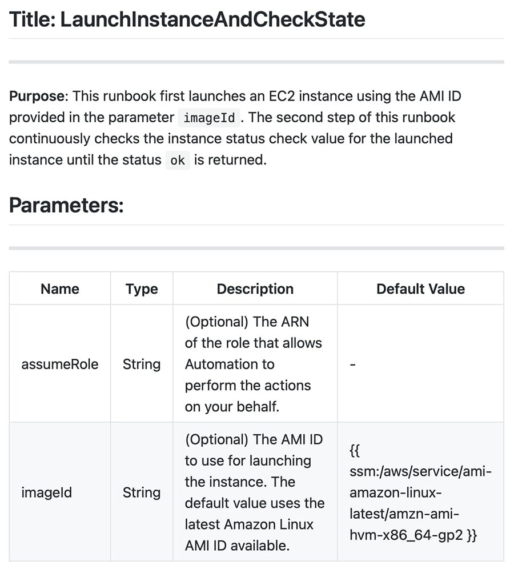This screenshot has width=514, height=577.
Task: Click the ssm:/aws/service default value cell
Action: [x=420, y=492]
